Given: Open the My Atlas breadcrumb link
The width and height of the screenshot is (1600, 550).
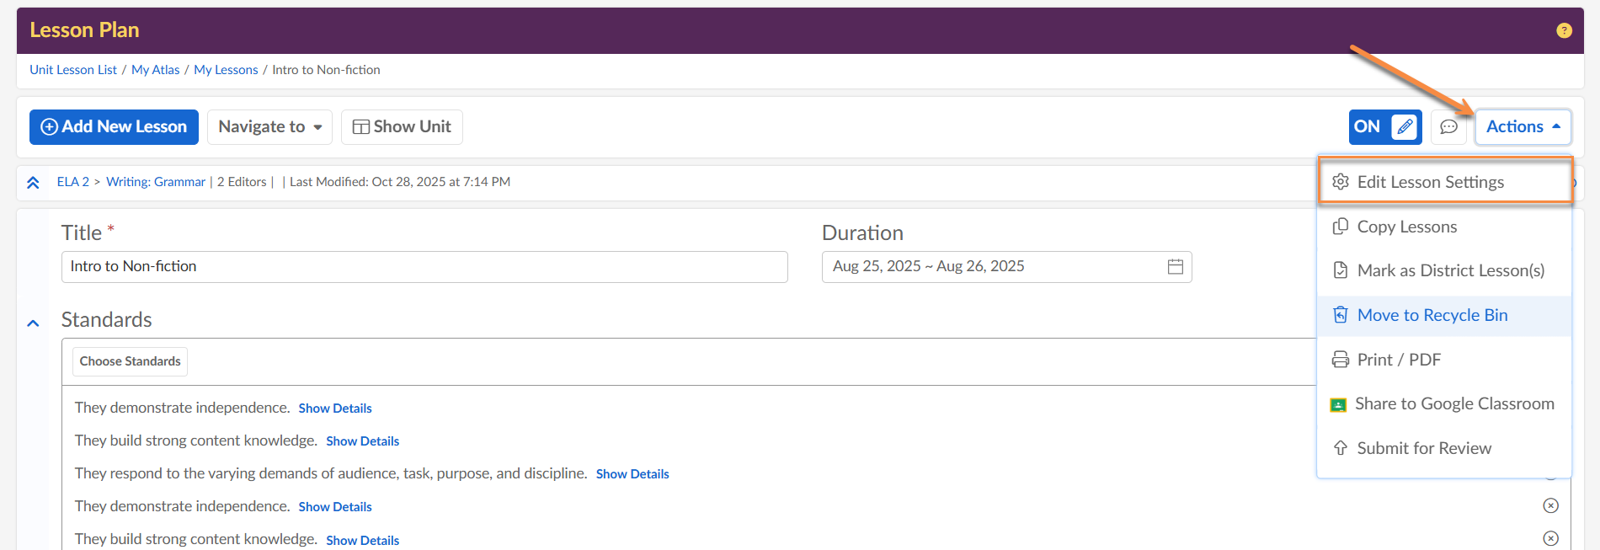Looking at the screenshot, I should click(x=155, y=70).
